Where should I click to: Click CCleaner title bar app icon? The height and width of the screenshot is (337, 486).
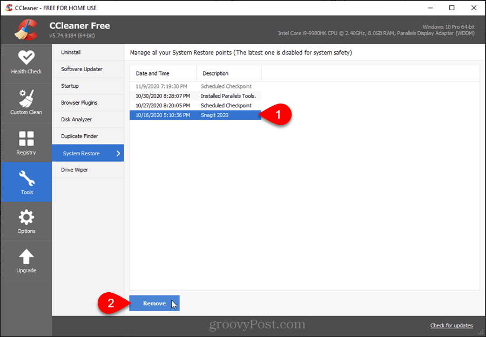9,8
